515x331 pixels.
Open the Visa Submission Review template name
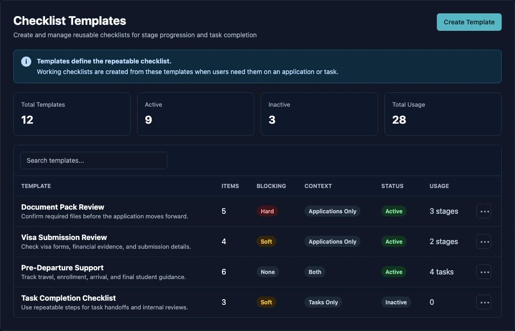64,237
